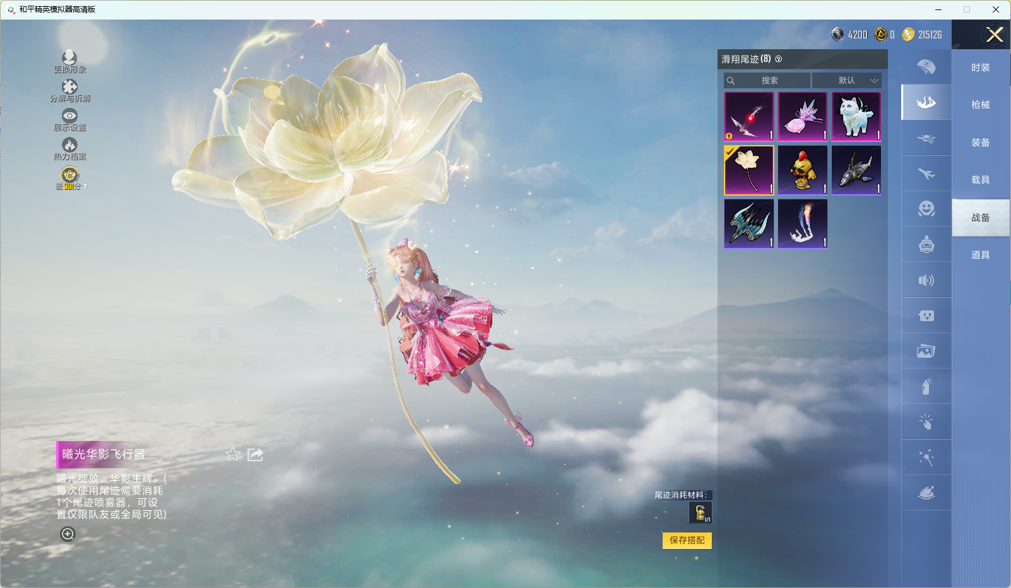Select the teal wing glider trail item

(749, 224)
